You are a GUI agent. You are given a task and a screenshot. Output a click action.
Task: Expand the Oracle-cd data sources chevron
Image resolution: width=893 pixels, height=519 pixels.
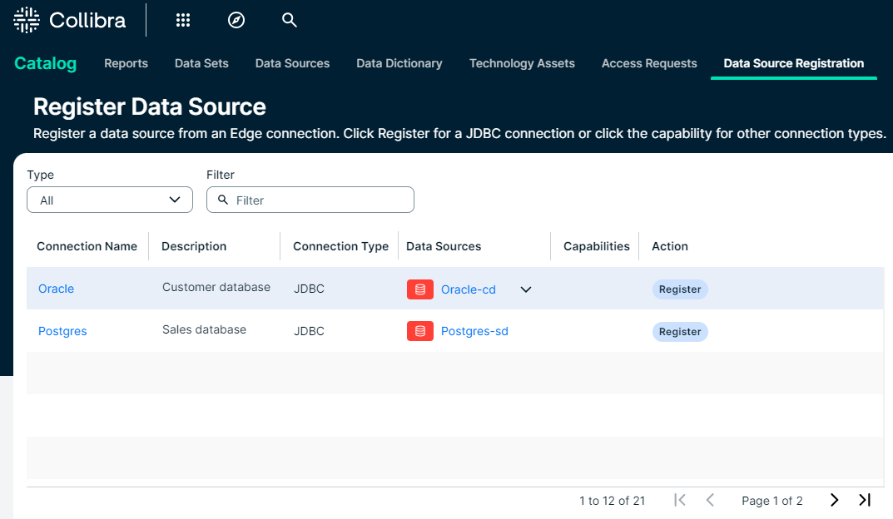point(526,289)
